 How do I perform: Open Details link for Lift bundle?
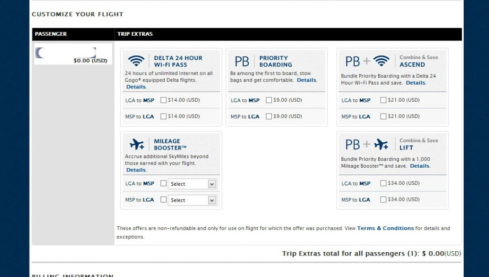pos(419,166)
